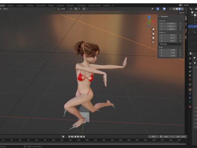This screenshot has width=197, height=148.
Task: Open the pivot point menu
Action: 71,9
